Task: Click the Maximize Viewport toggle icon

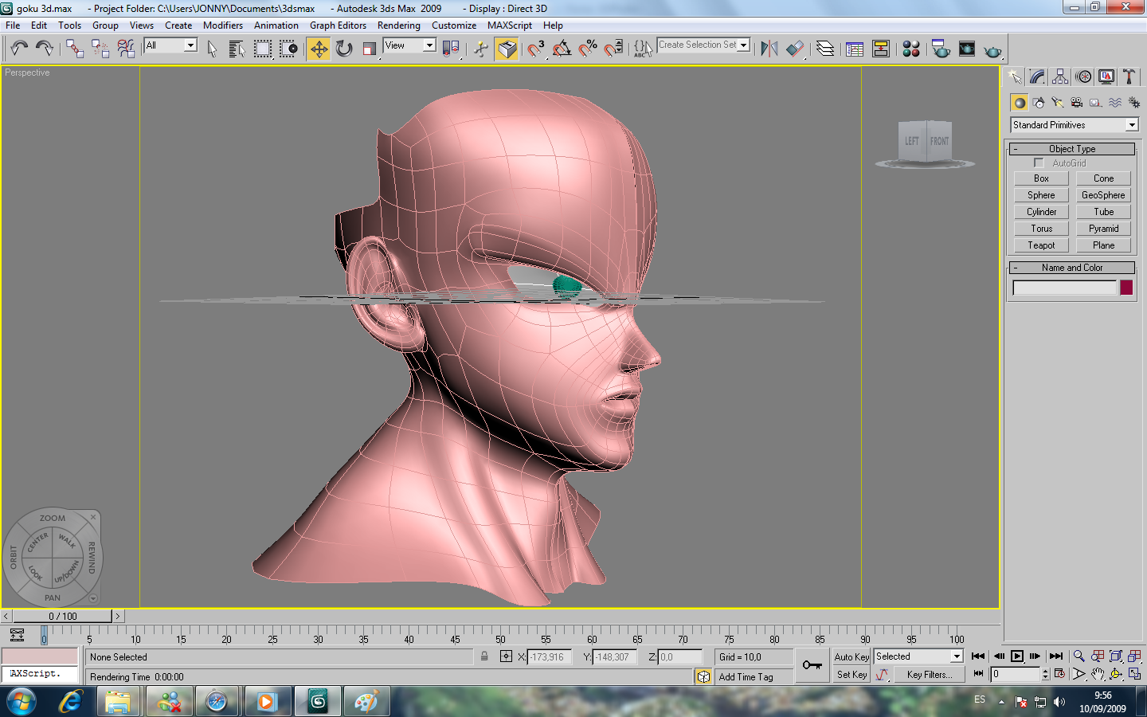Action: 1135,674
